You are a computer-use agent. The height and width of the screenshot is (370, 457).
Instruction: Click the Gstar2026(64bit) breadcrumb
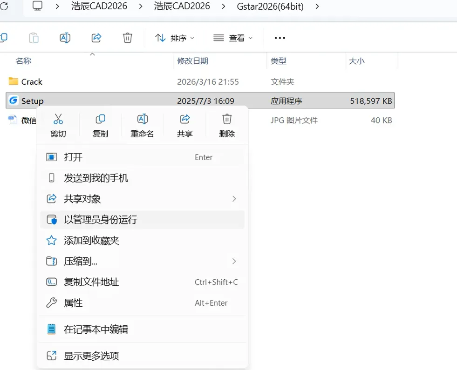pos(270,6)
